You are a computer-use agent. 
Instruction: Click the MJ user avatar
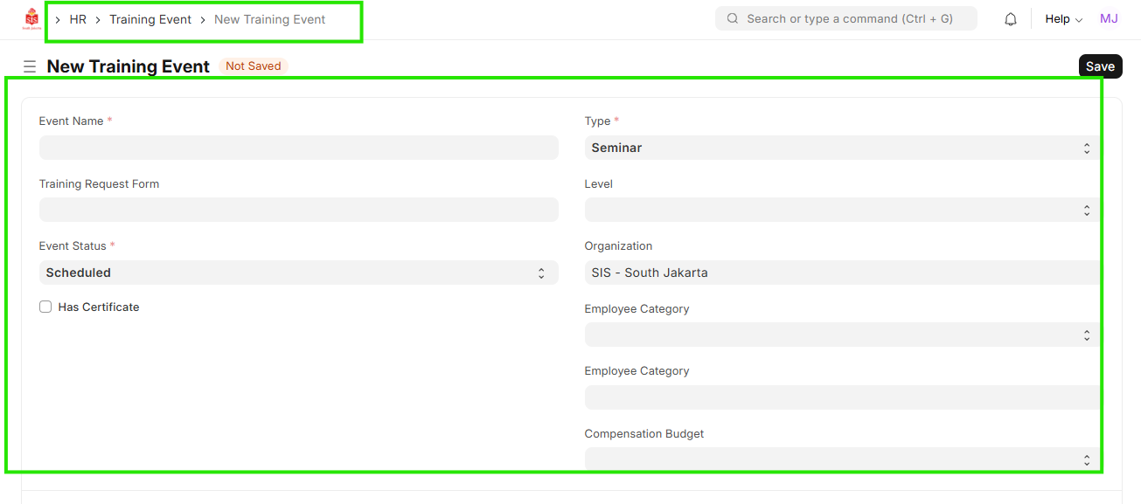coord(1109,19)
